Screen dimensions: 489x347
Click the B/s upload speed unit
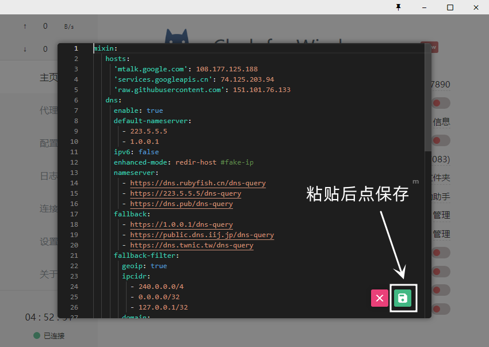[69, 26]
